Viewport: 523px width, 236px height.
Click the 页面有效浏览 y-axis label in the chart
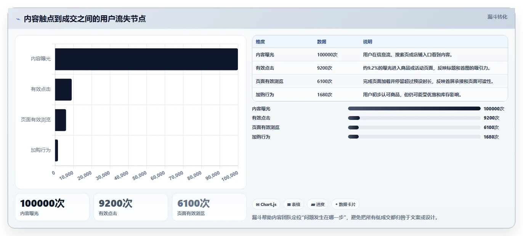(36, 120)
